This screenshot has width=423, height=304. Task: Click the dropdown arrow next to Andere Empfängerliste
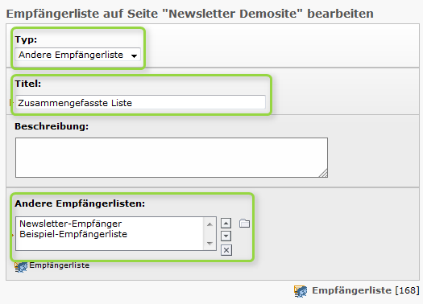click(x=134, y=55)
